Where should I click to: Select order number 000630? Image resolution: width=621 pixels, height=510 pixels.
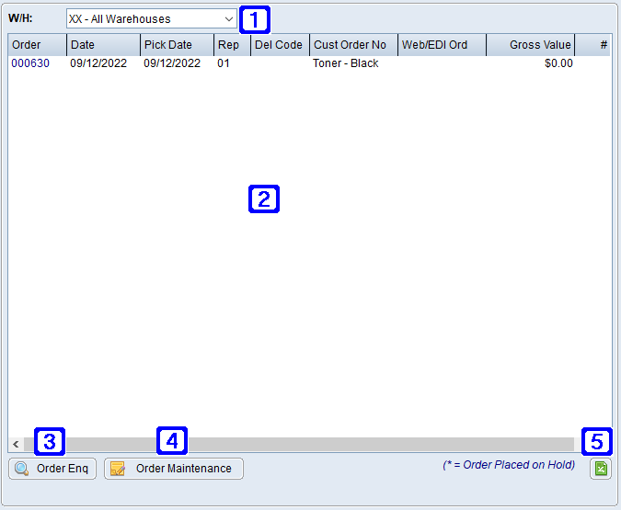30,63
